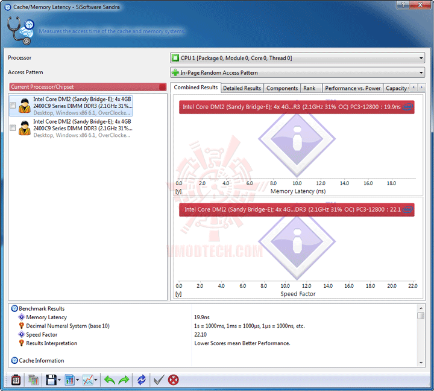The height and width of the screenshot is (391, 434).
Task: Click the red cancel X icon
Action: pos(174,380)
